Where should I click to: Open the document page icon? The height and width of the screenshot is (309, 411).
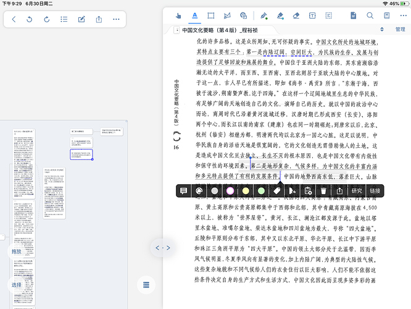pos(354,15)
